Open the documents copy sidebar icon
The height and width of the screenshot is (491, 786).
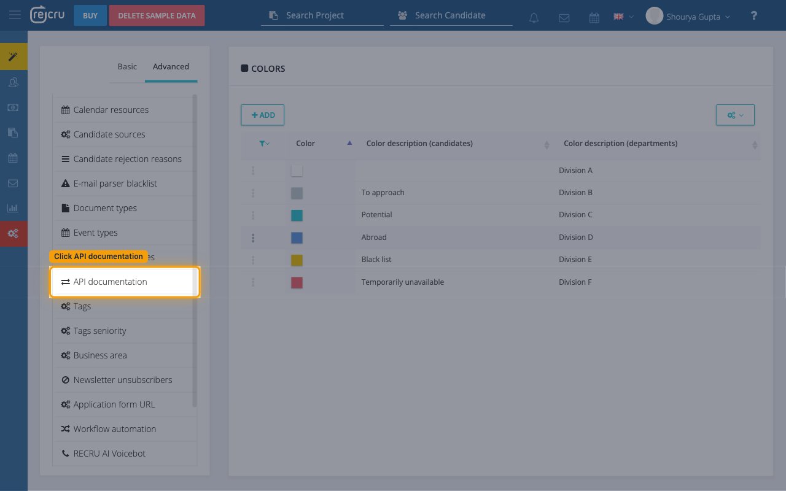13,133
